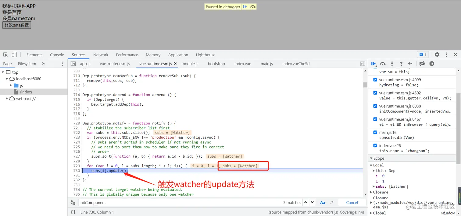Step over using the overlay's curved arrow icon
The width and height of the screenshot is (461, 216).
click(253, 7)
